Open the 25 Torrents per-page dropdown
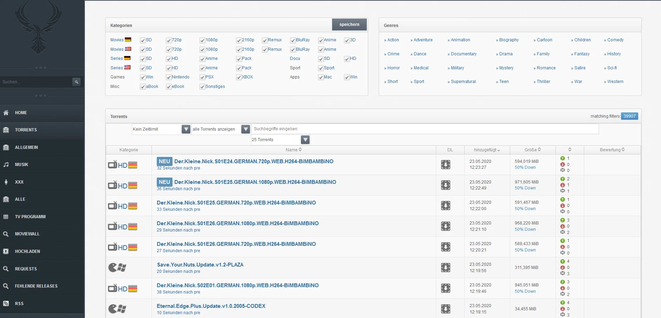The height and width of the screenshot is (318, 661). click(305, 140)
